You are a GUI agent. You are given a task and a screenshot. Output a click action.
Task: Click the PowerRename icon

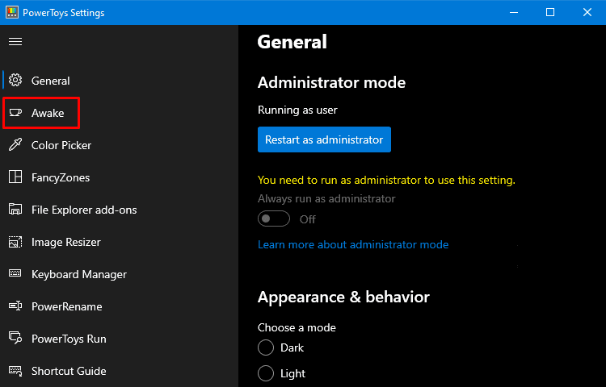pyautogui.click(x=15, y=306)
